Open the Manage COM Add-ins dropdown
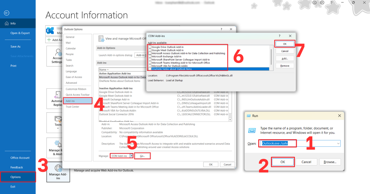The image size is (370, 194). click(x=132, y=156)
